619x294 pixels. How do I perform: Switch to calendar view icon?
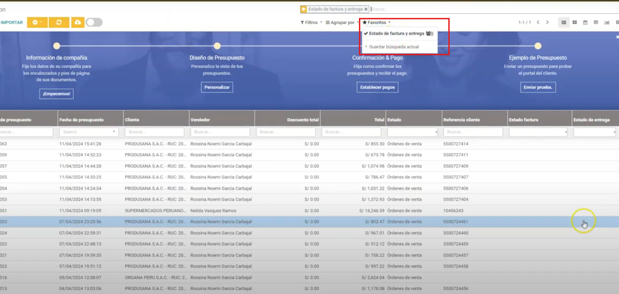pyautogui.click(x=585, y=22)
